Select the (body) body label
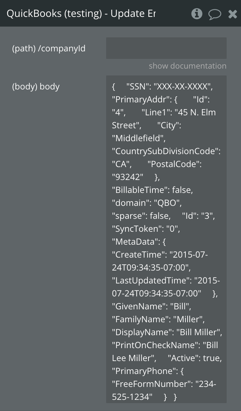Viewport: 241px width, 411px height. (36, 87)
